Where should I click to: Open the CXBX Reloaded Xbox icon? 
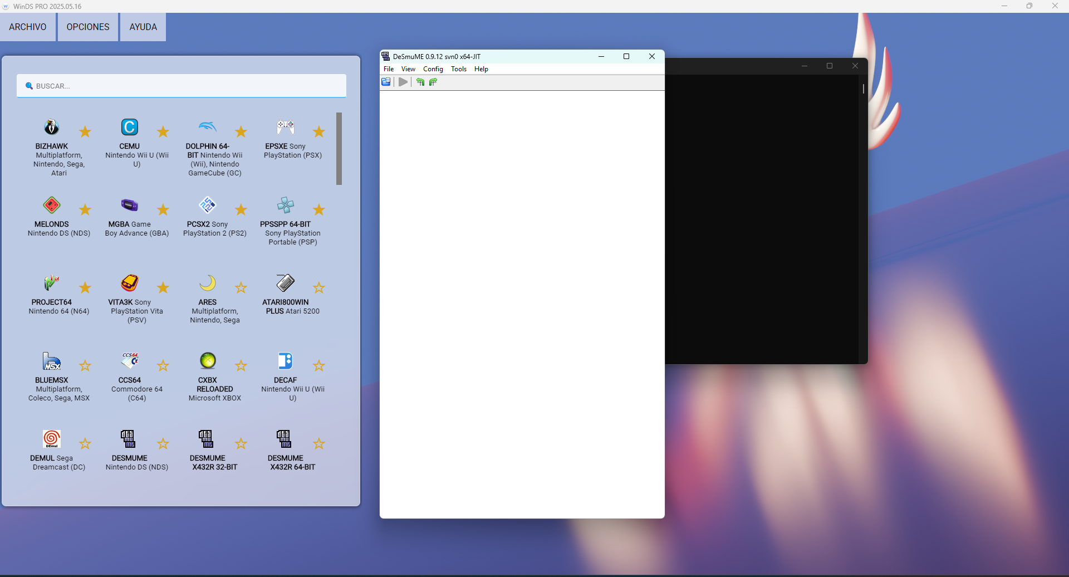(208, 361)
